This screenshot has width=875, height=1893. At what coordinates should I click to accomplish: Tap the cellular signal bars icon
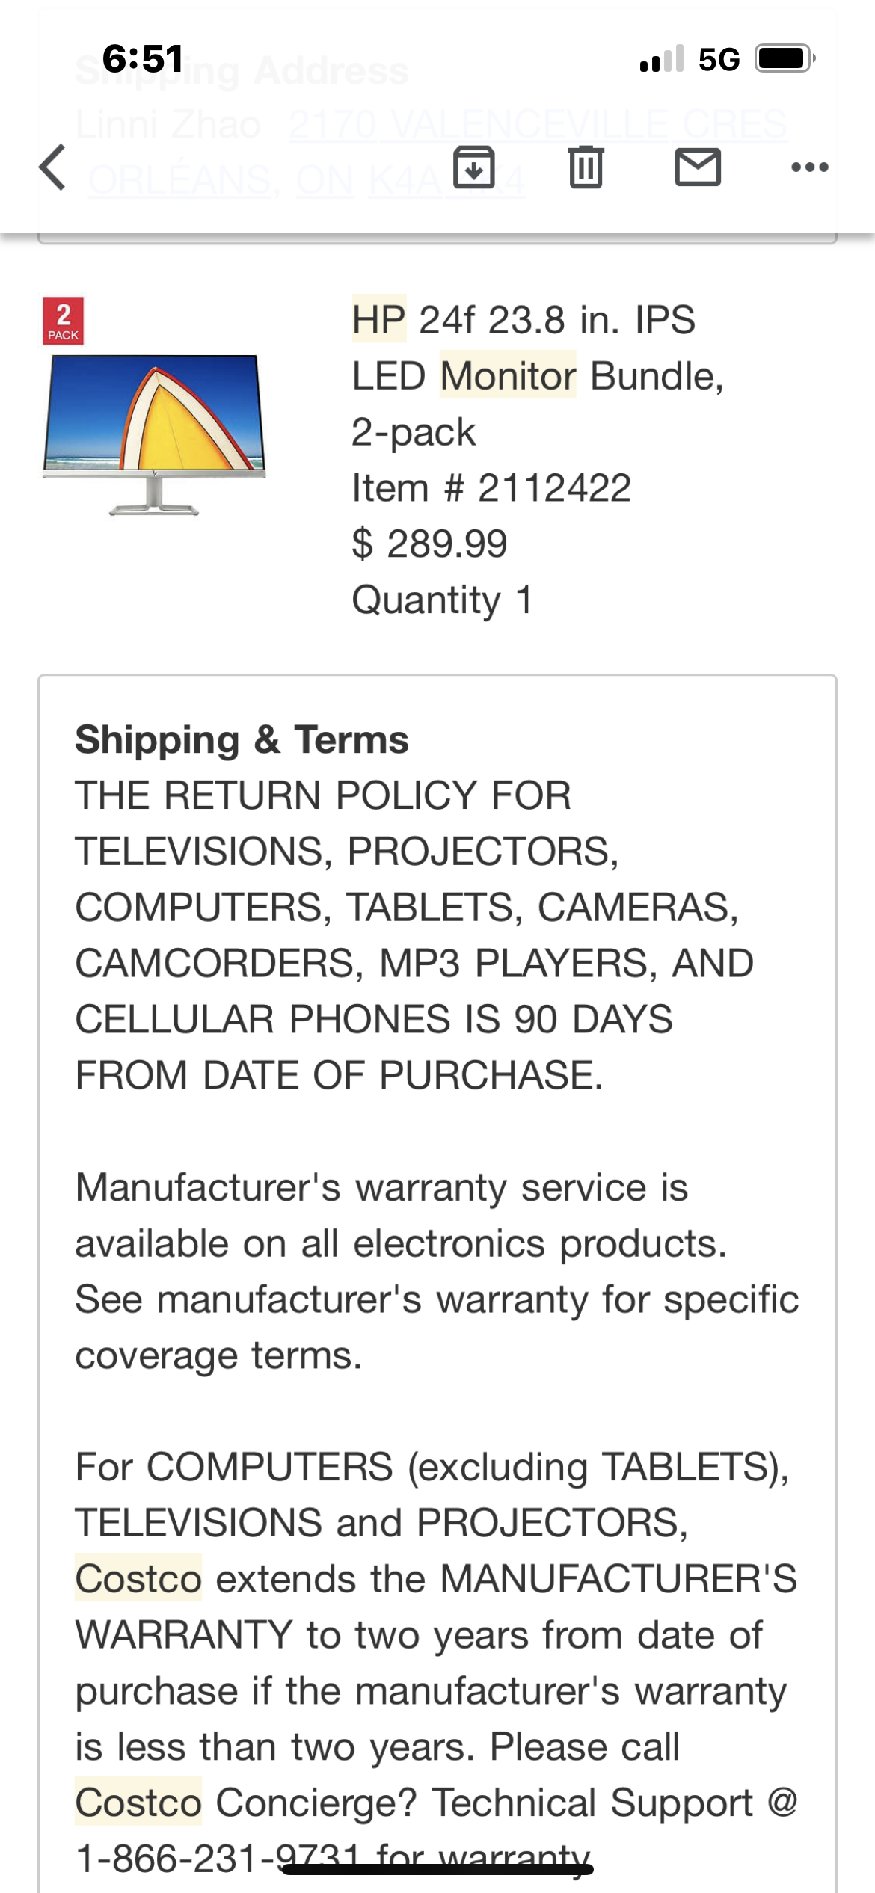[662, 58]
